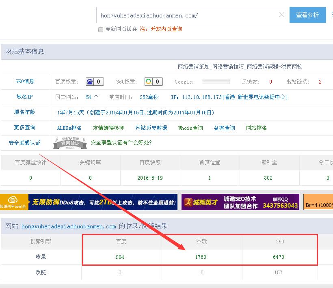
Task: Click the 252毫秒 response time value
Action: tap(149, 97)
